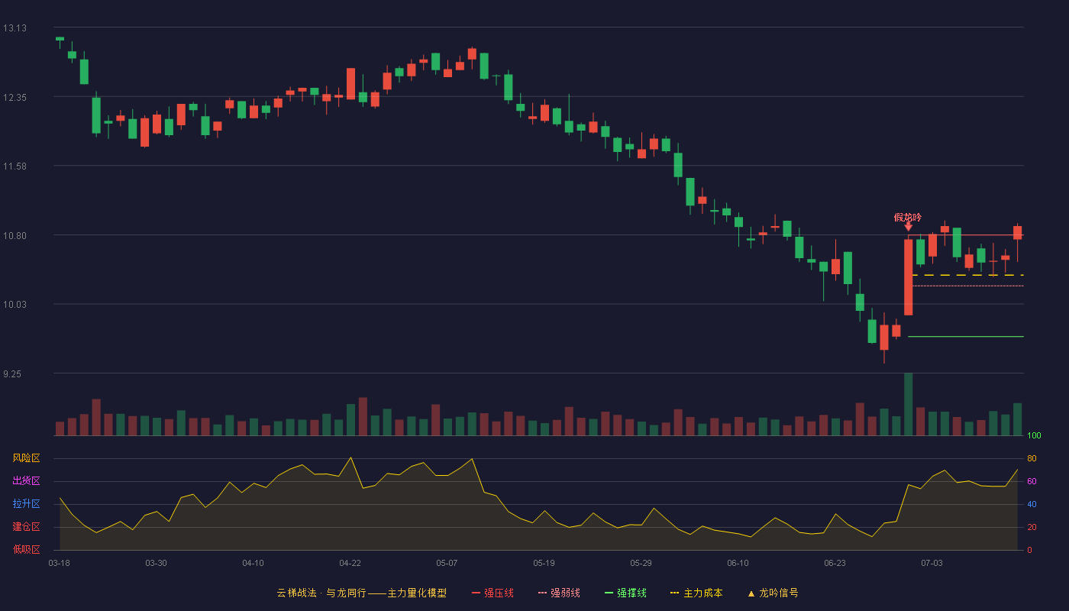Click the magenta 60 indicator axis value
The image size is (1069, 611).
[x=1032, y=481]
